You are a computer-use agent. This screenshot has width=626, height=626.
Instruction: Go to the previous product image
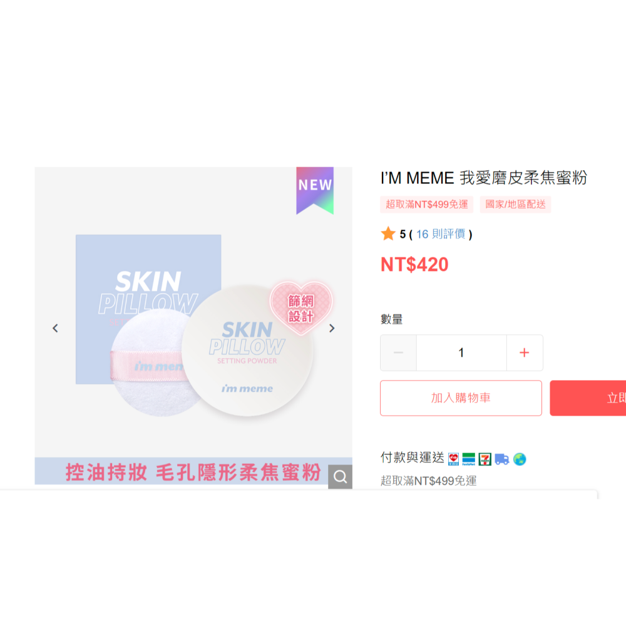click(x=55, y=328)
